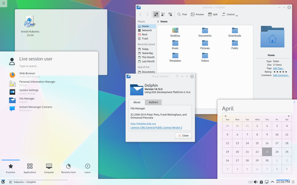Select the Downloads folder icon
The height and width of the screenshot is (185, 297).
(x=235, y=30)
